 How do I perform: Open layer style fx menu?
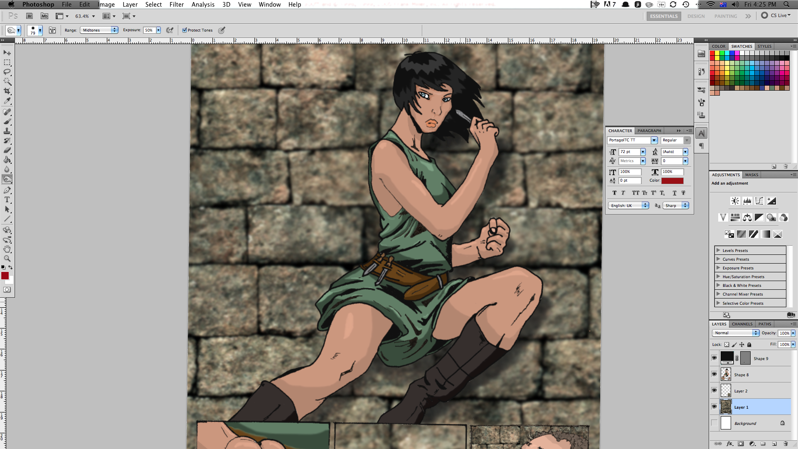(x=729, y=444)
